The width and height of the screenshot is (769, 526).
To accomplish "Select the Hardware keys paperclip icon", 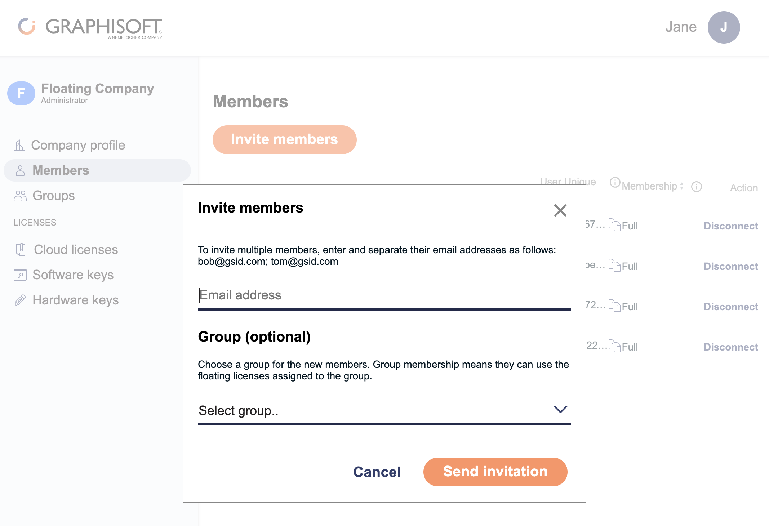I will (x=21, y=299).
